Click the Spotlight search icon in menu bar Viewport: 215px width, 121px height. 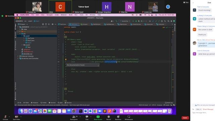[149, 15]
